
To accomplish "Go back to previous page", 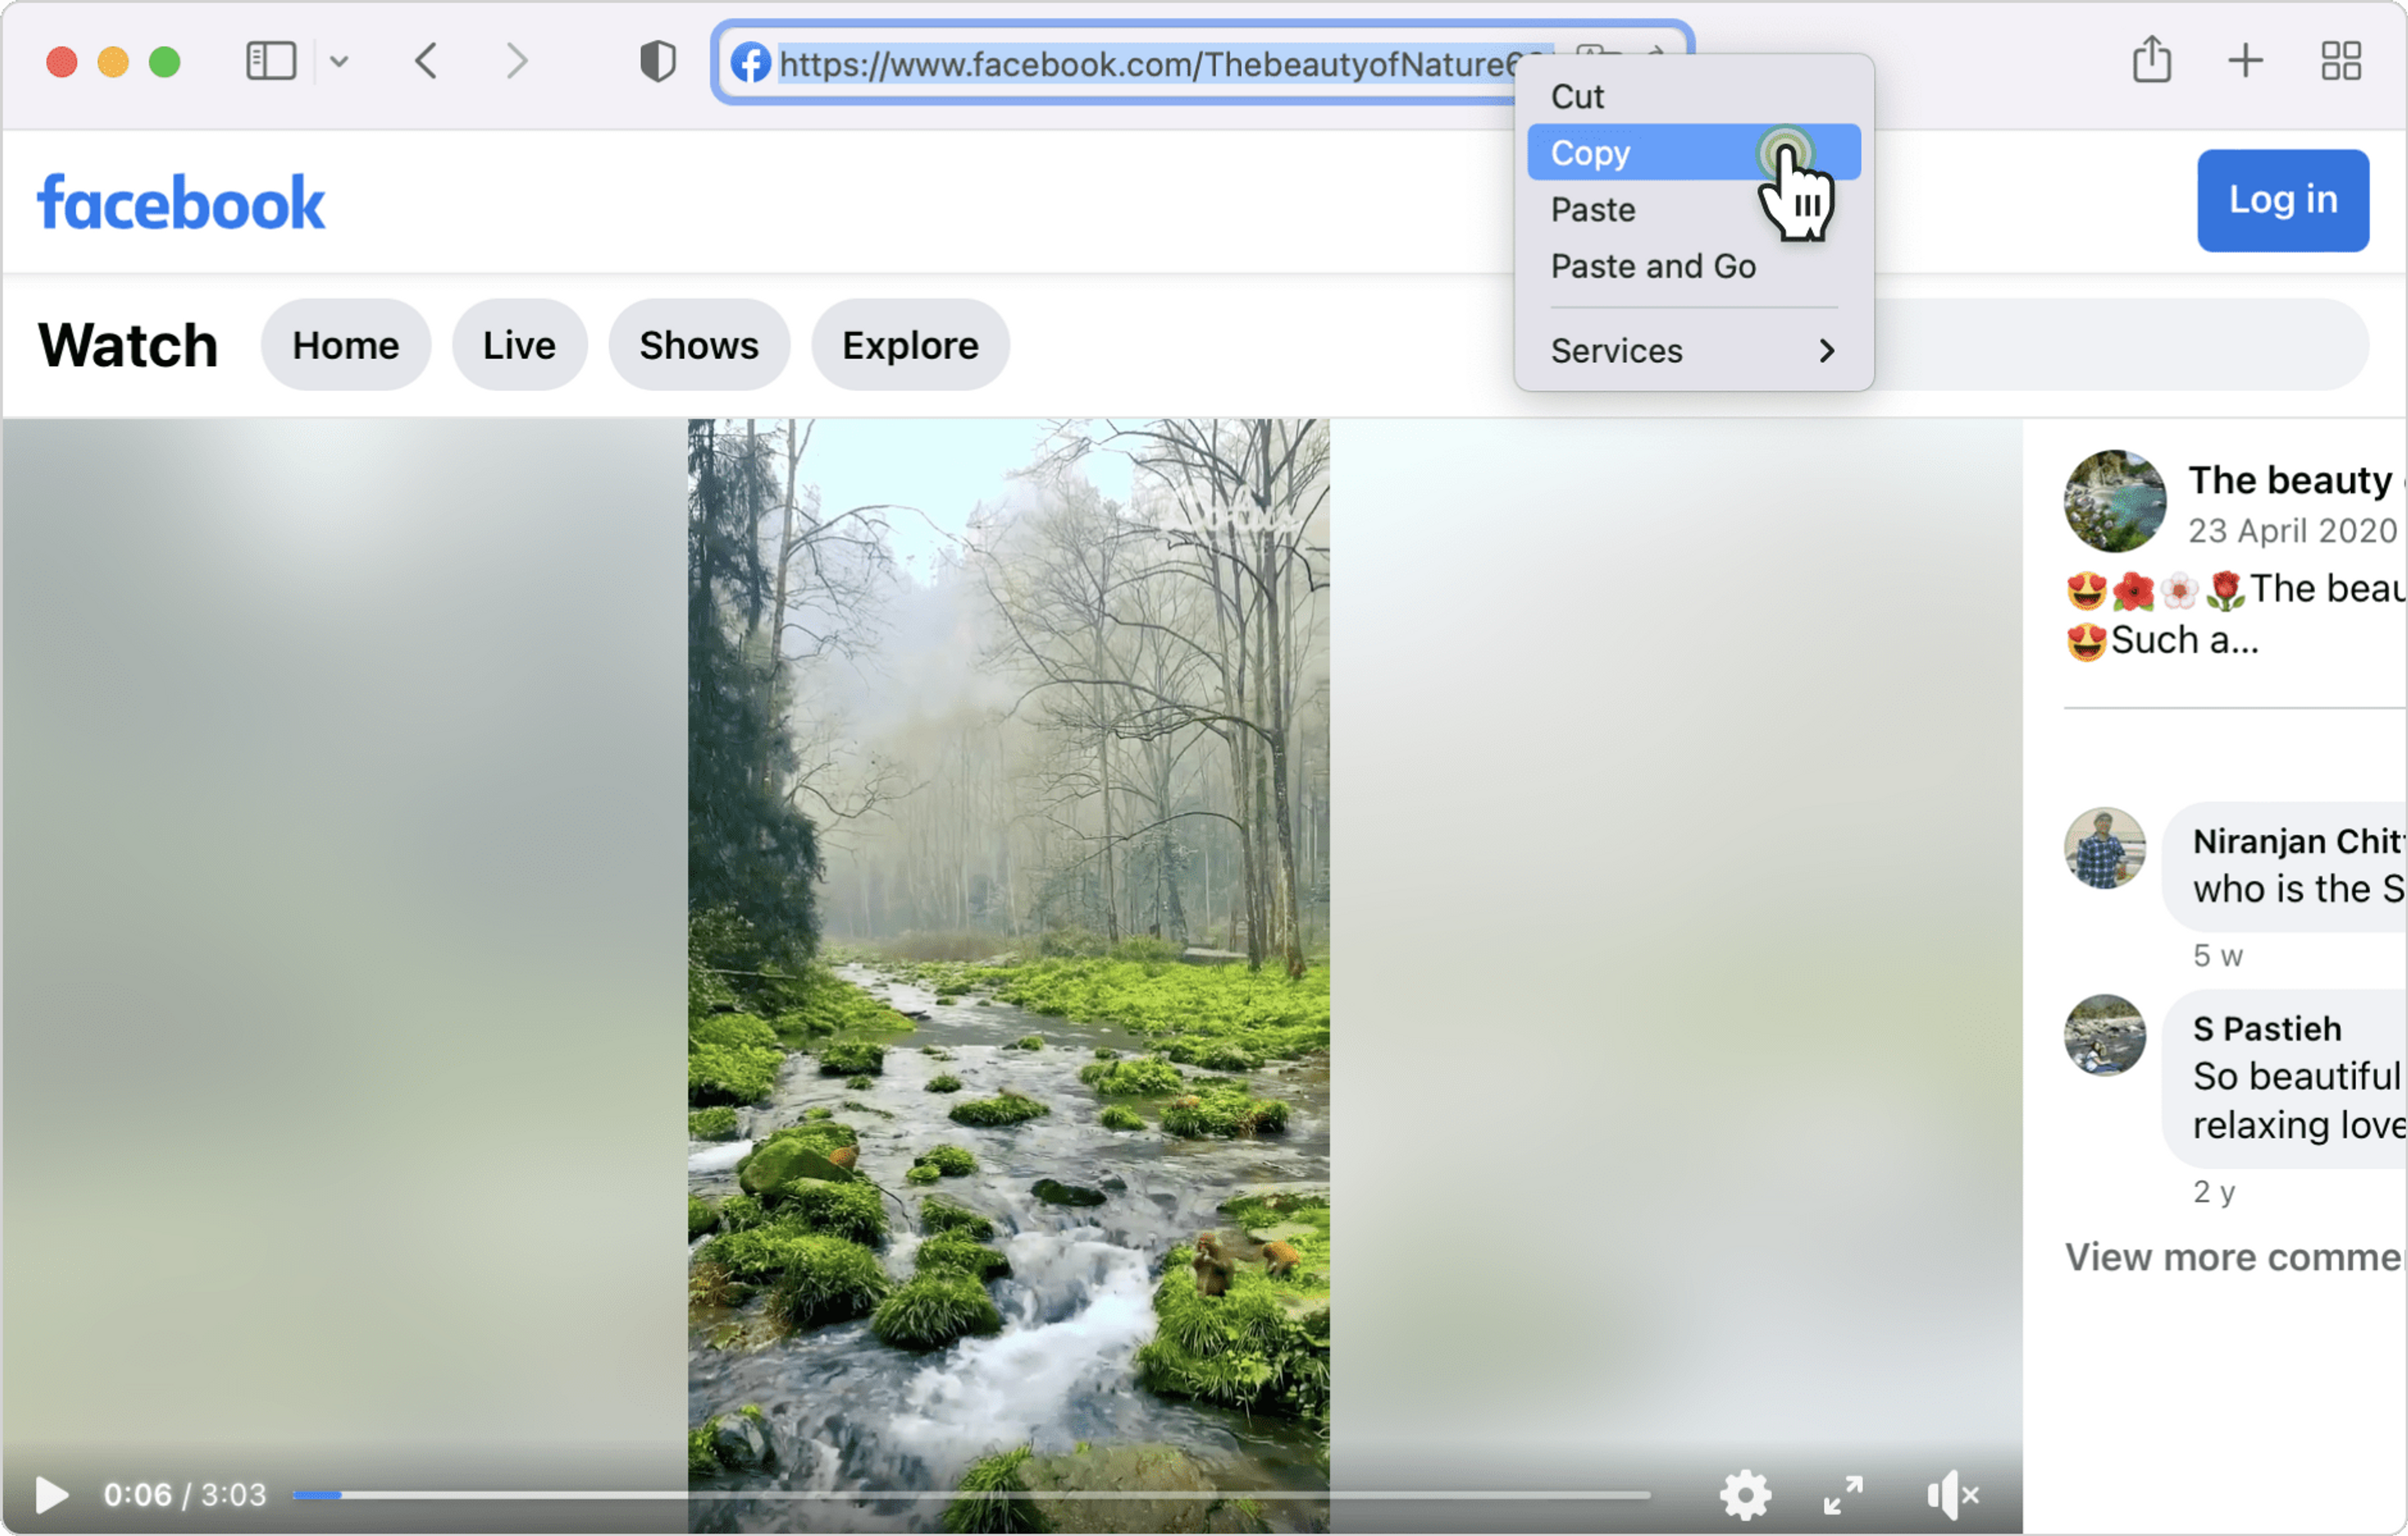I will click(x=427, y=62).
